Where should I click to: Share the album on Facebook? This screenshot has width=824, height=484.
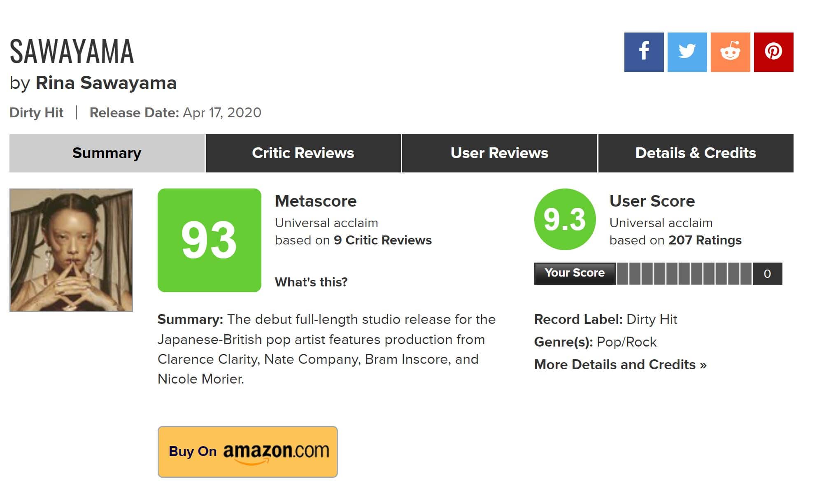pos(644,52)
